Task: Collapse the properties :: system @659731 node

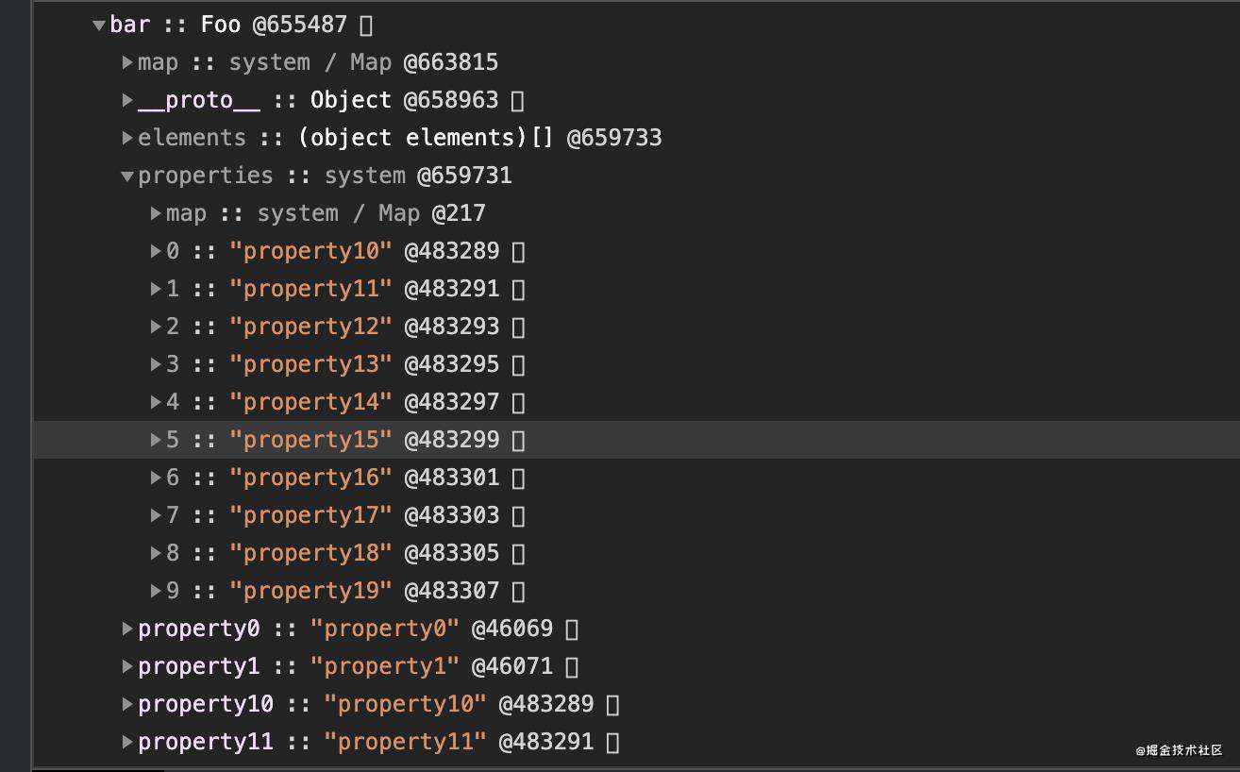Action: [127, 176]
